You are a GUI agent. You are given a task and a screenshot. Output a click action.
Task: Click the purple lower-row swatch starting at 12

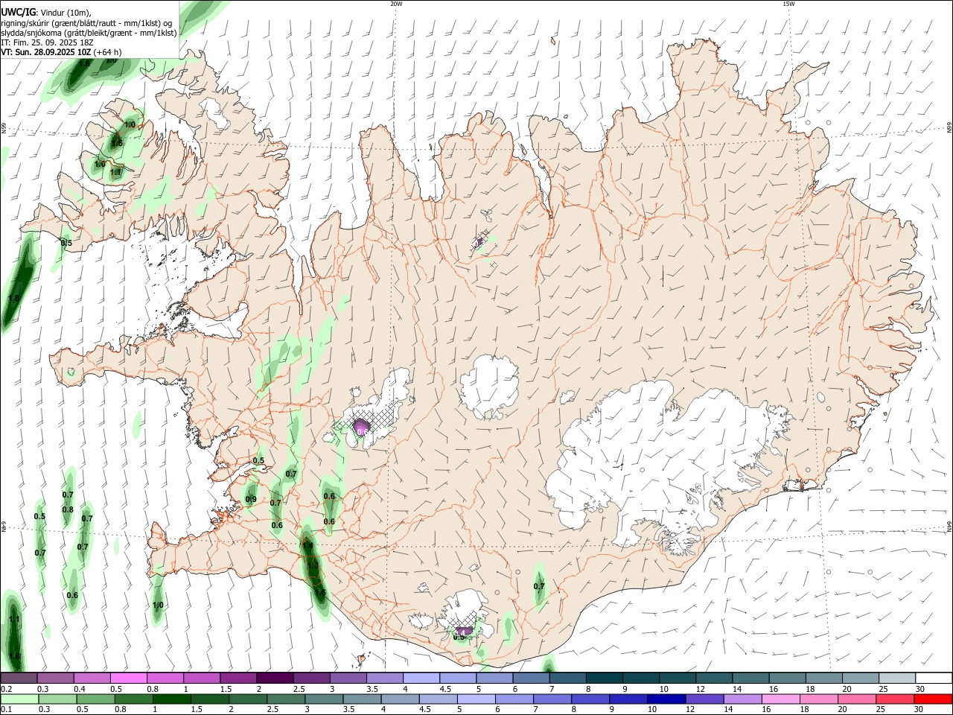[704, 699]
